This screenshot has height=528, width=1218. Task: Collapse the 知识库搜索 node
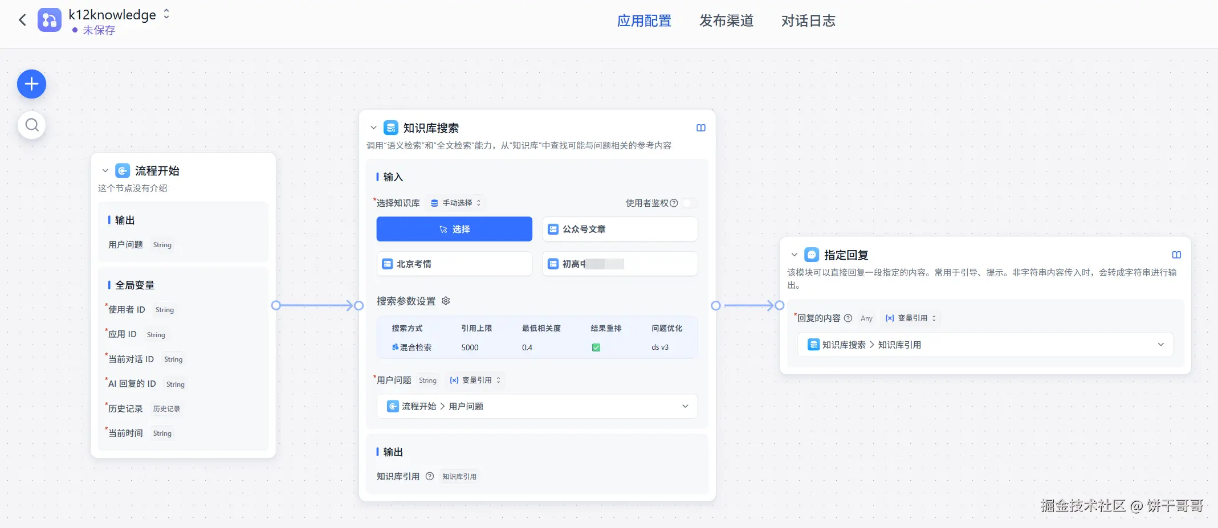coord(373,128)
